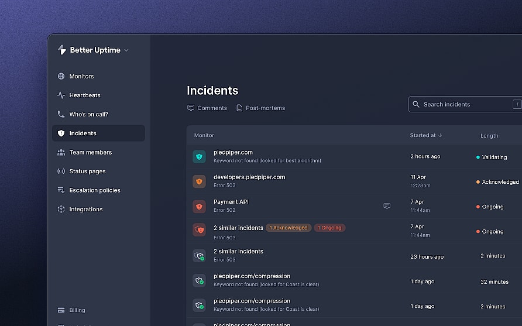Click the Incidents page heading
This screenshot has height=326, width=522.
(x=212, y=91)
